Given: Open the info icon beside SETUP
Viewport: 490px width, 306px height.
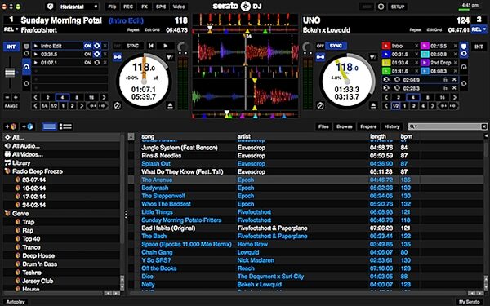Looking at the screenshot, I should click(x=381, y=7).
